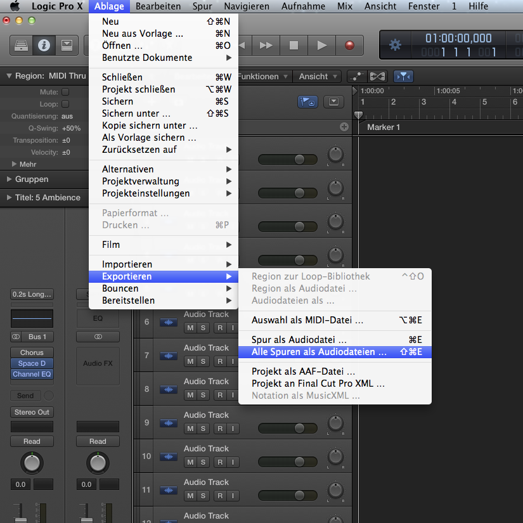Adjust the track 10 volume slider
This screenshot has height=523, width=523.
coord(288,462)
